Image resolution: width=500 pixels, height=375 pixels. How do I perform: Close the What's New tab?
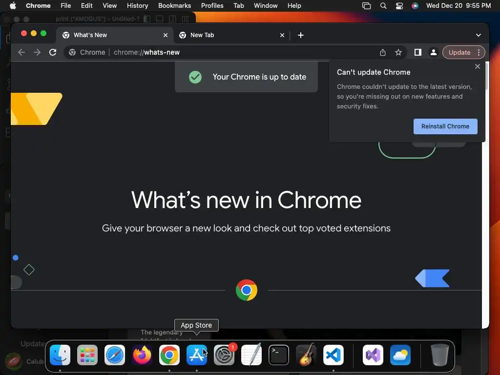(x=166, y=35)
